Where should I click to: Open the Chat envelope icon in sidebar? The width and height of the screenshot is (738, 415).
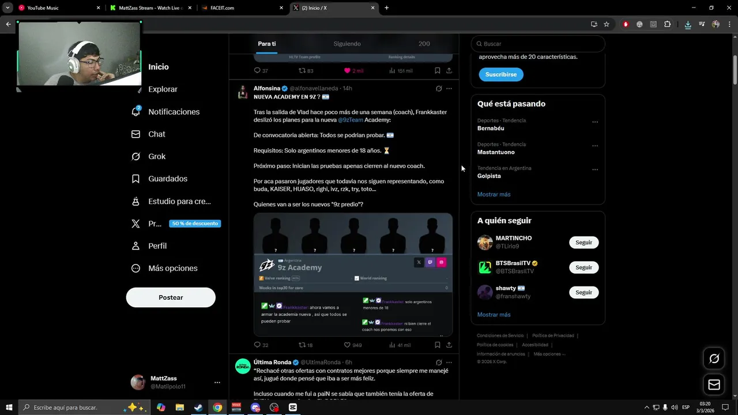tap(135, 134)
